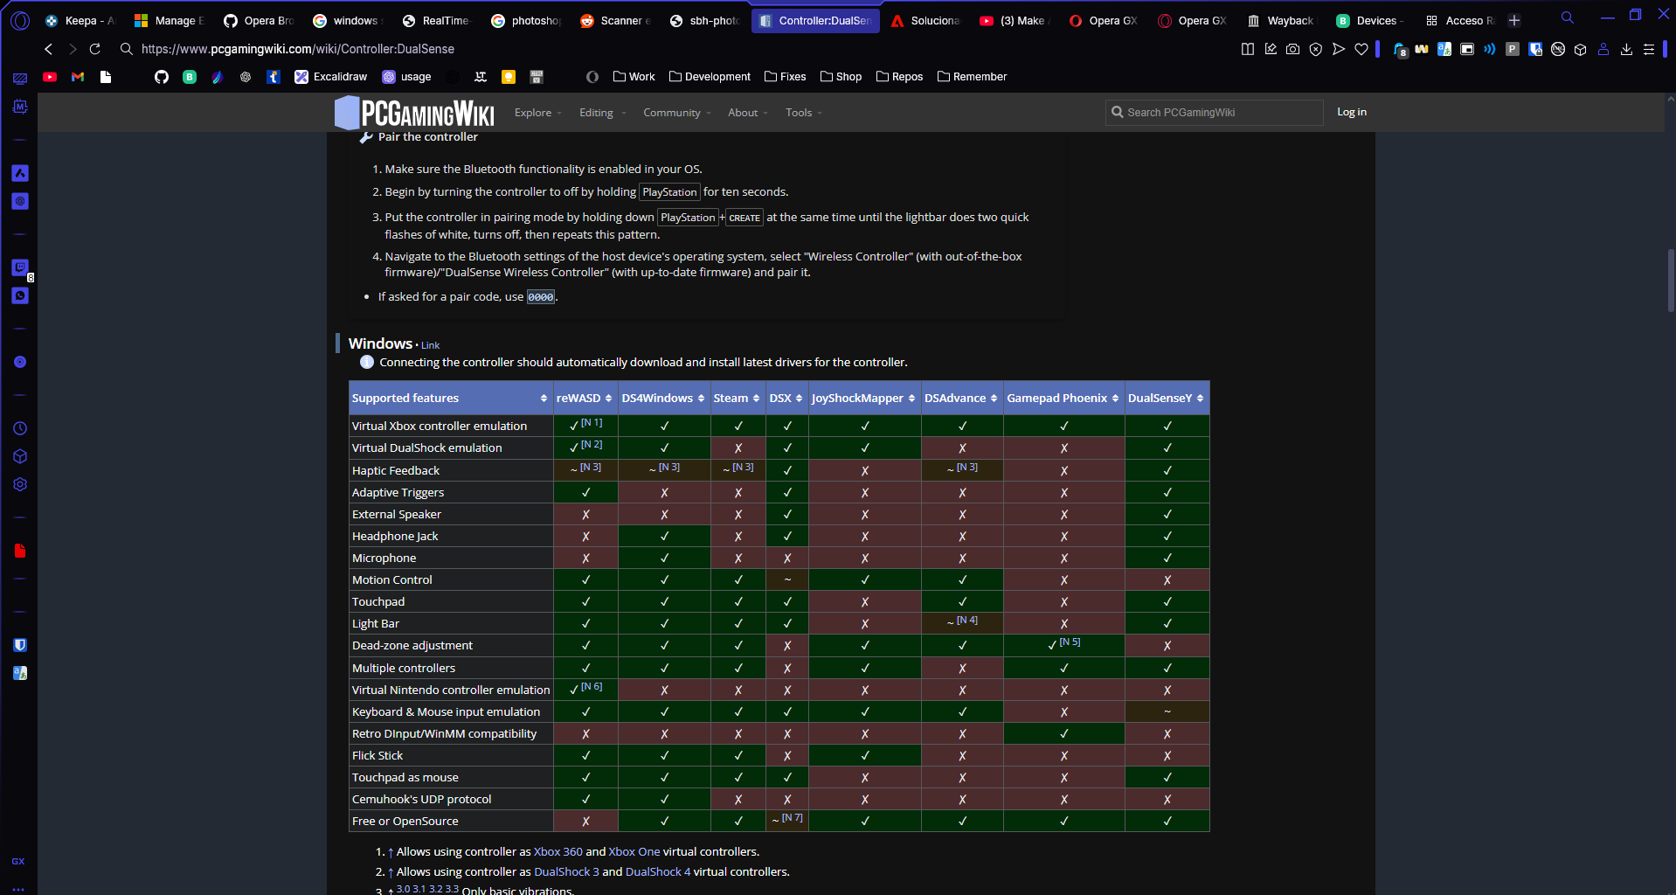Open a new browser tab

(1514, 20)
